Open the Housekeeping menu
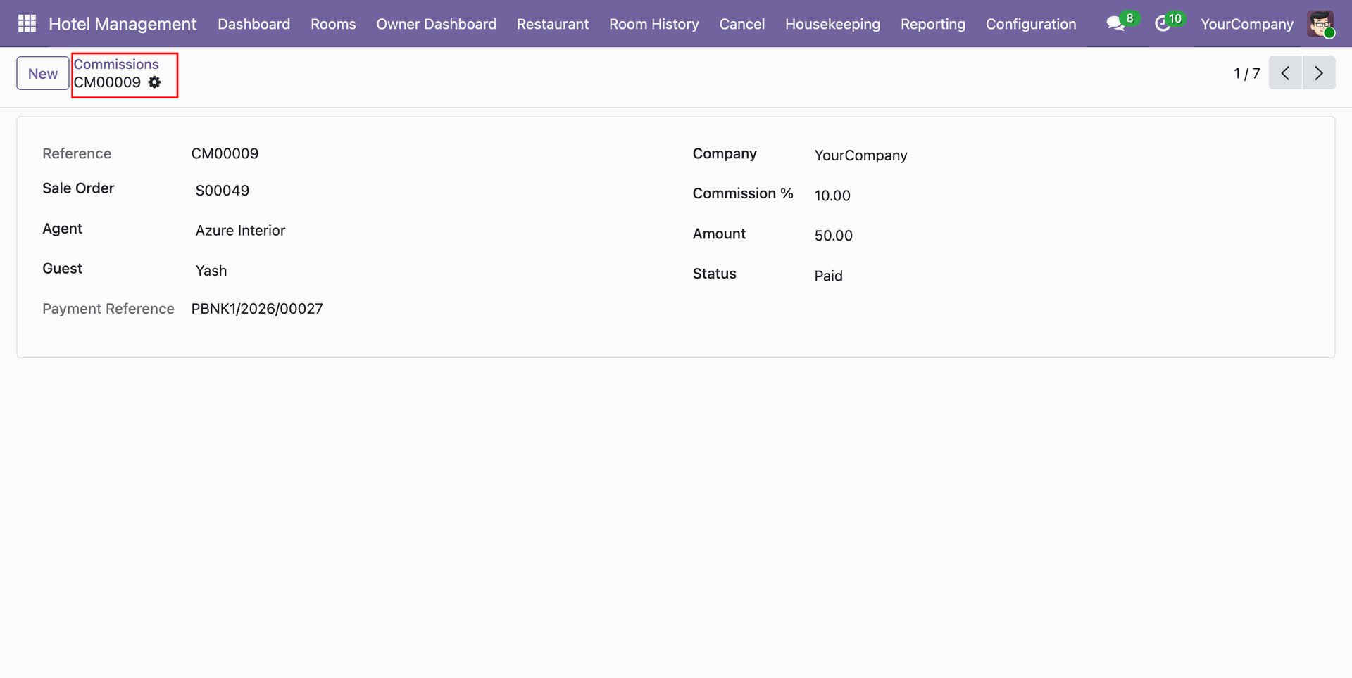This screenshot has width=1352, height=678. [x=832, y=24]
